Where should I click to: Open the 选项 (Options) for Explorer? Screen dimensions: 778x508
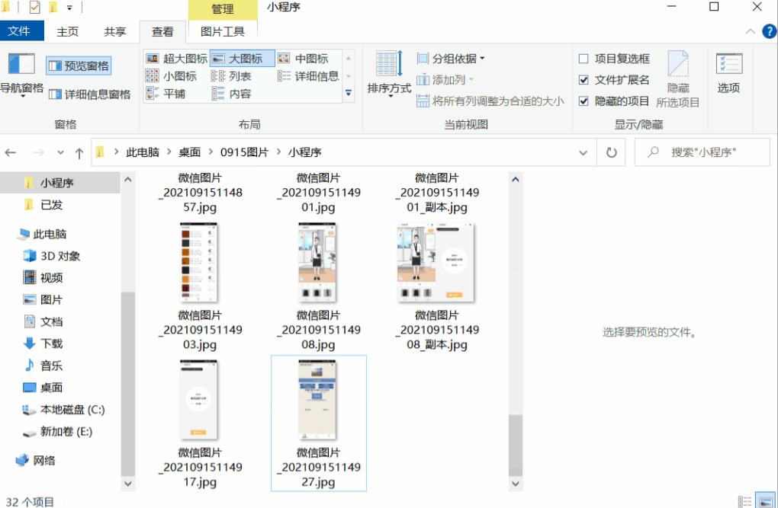tap(728, 72)
